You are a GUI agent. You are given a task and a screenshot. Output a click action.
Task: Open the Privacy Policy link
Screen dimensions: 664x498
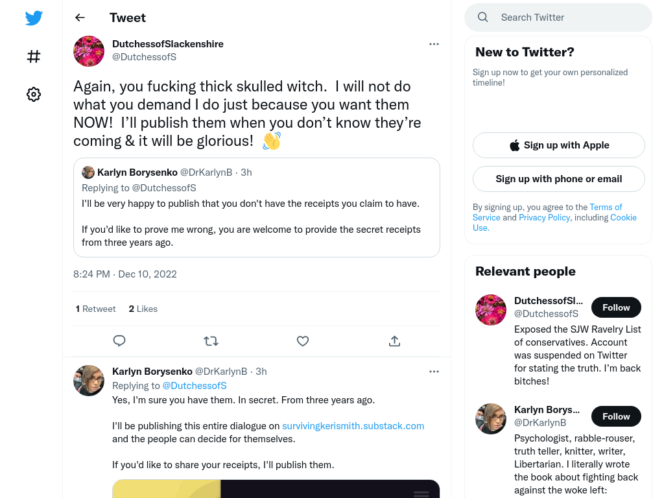pyautogui.click(x=545, y=218)
